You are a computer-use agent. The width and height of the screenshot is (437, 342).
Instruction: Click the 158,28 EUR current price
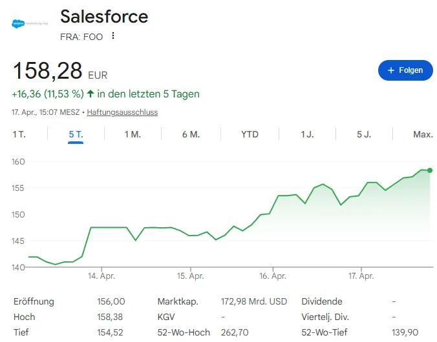[x=60, y=70]
